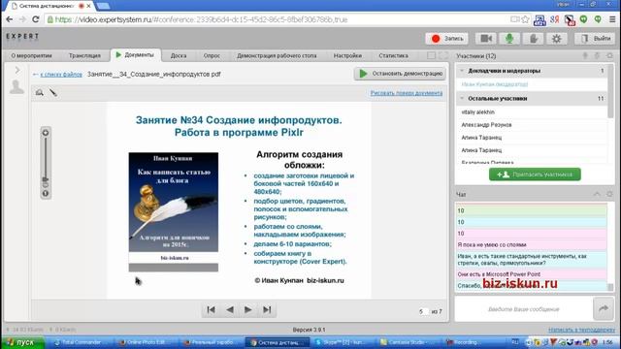Screen dimensions: 621x349
Task: Go to previous slide arrow
Action: (x=230, y=310)
